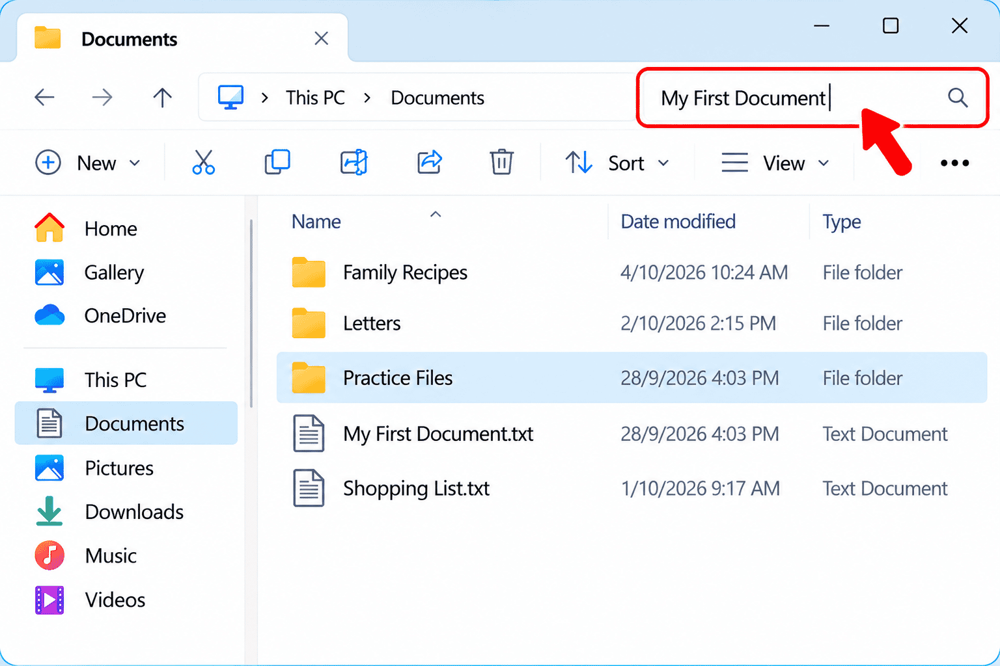Click the Shopping List.txt file icon
The height and width of the screenshot is (666, 1000).
[x=309, y=488]
